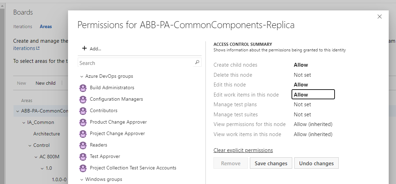The image size is (396, 184).
Task: Click the Areas column header
Action: click(27, 101)
